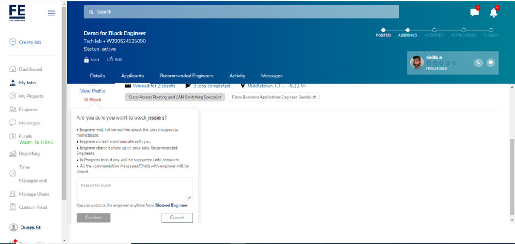Click the POSTED progress step marker
The image size is (515, 244).
coord(383,30)
